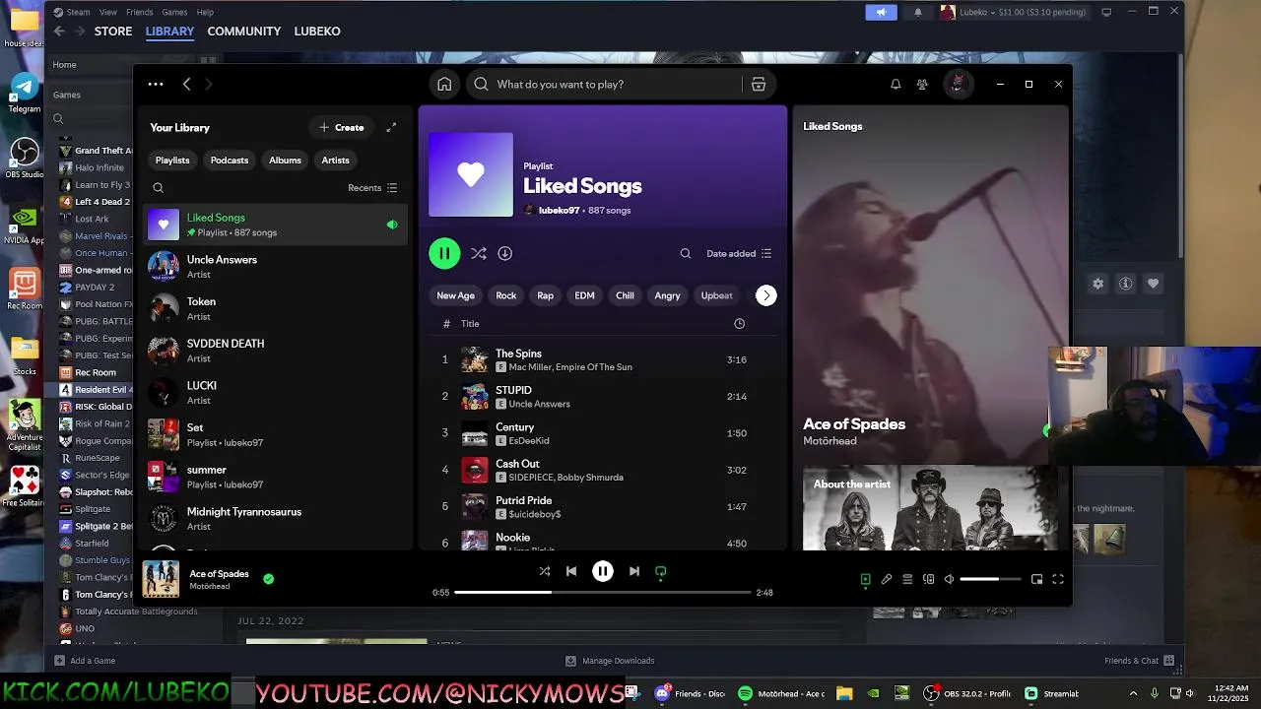Open the Steam Friends menu
Viewport: 1261px width, 709px height.
pos(139,12)
